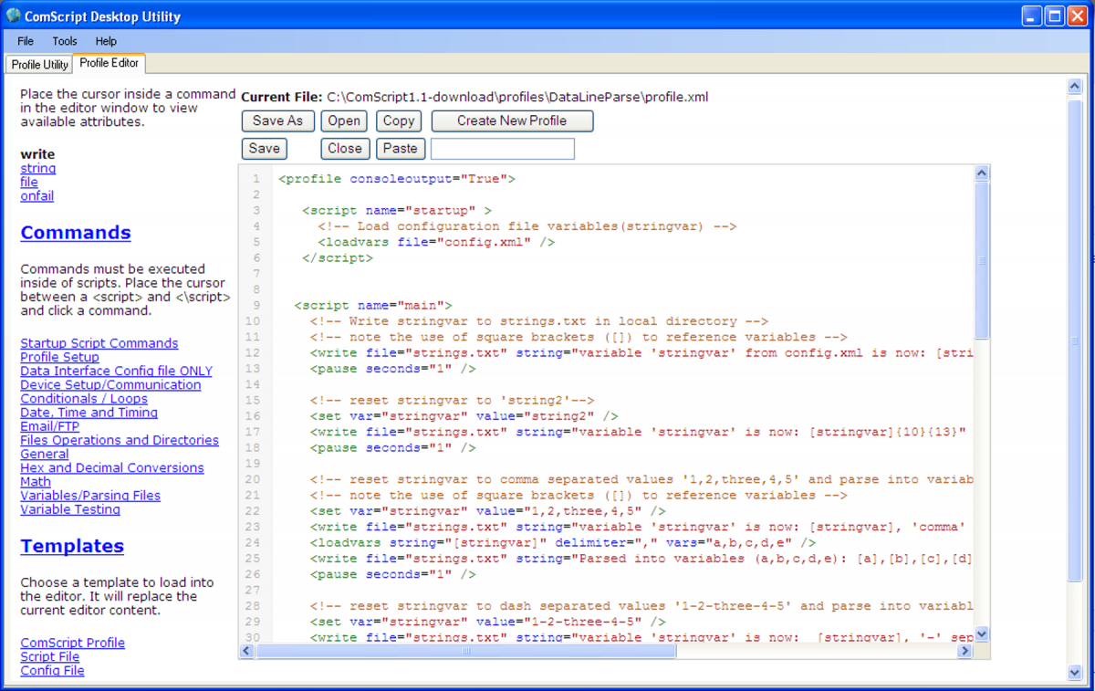Click the editor's horizontal scrollbar thumb
The height and width of the screenshot is (691, 1095).
(465, 652)
